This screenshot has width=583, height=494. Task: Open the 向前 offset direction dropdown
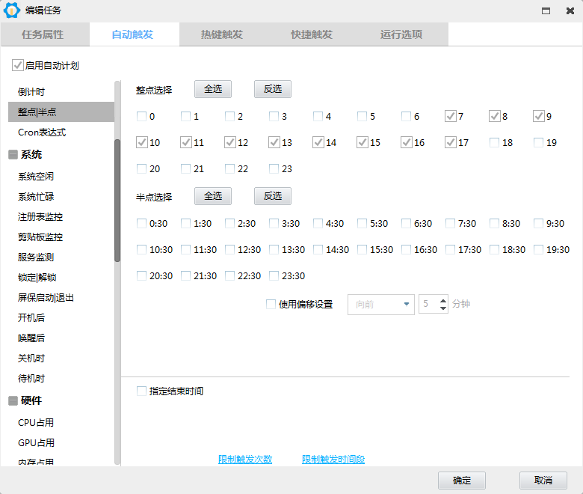tap(381, 305)
